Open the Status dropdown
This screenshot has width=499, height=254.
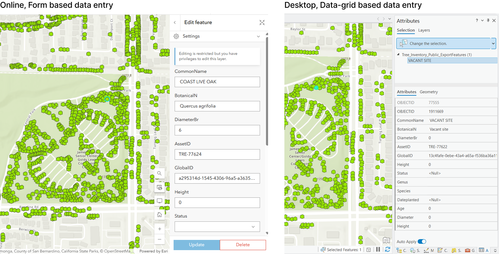(217, 227)
